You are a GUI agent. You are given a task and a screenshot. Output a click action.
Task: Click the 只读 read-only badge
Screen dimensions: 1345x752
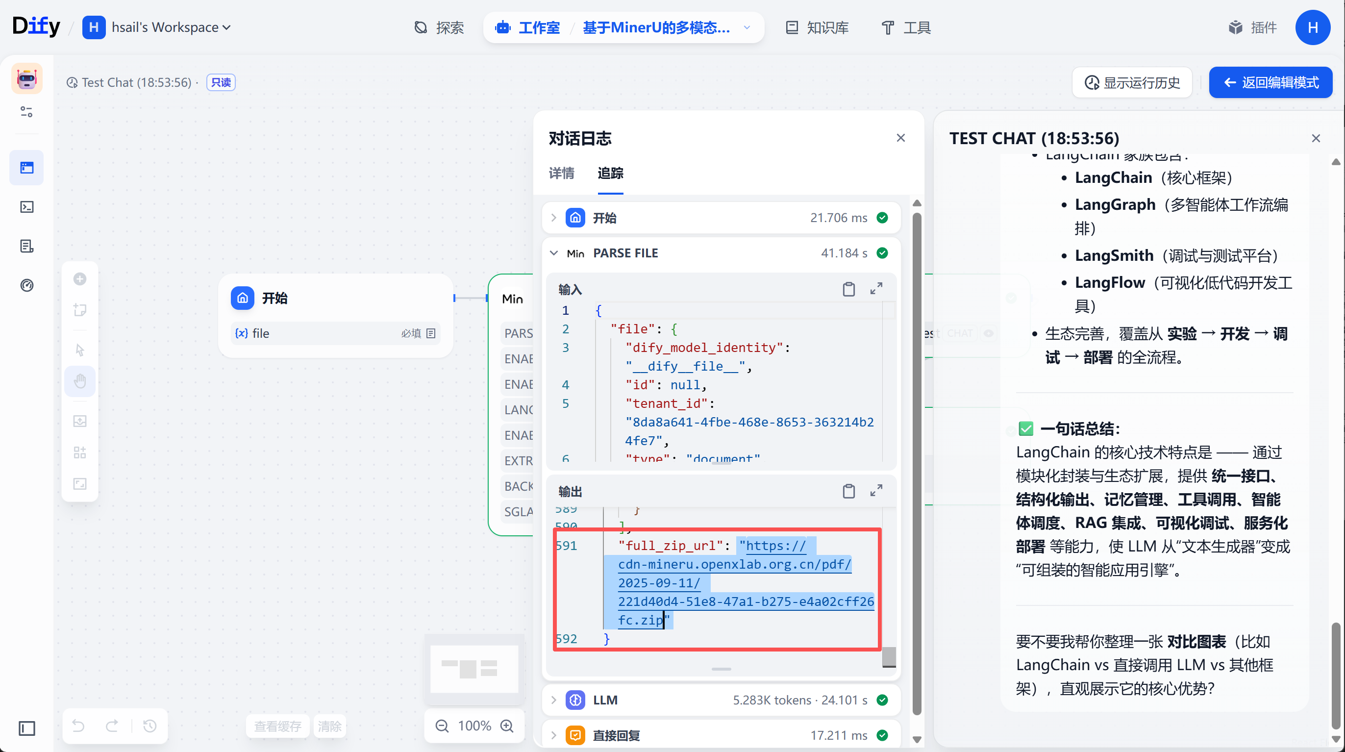point(221,82)
